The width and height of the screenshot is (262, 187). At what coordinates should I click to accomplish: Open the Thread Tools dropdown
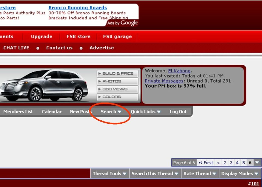click(110, 173)
